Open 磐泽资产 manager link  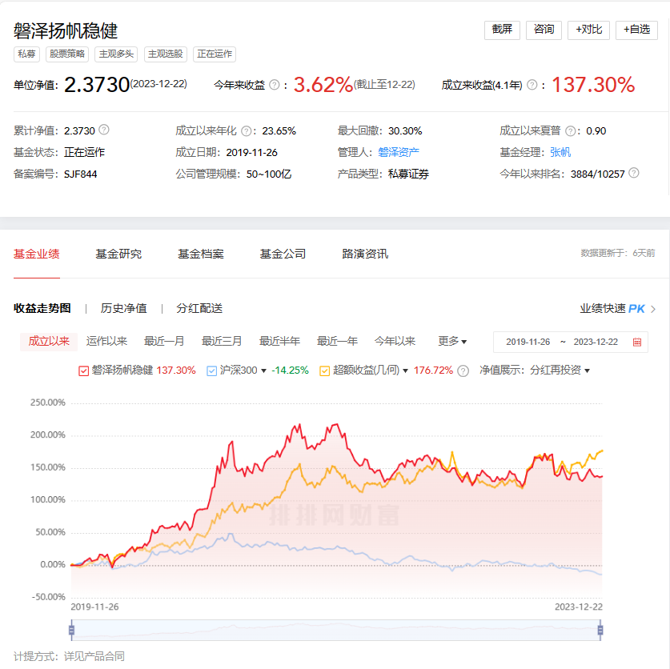[399, 153]
